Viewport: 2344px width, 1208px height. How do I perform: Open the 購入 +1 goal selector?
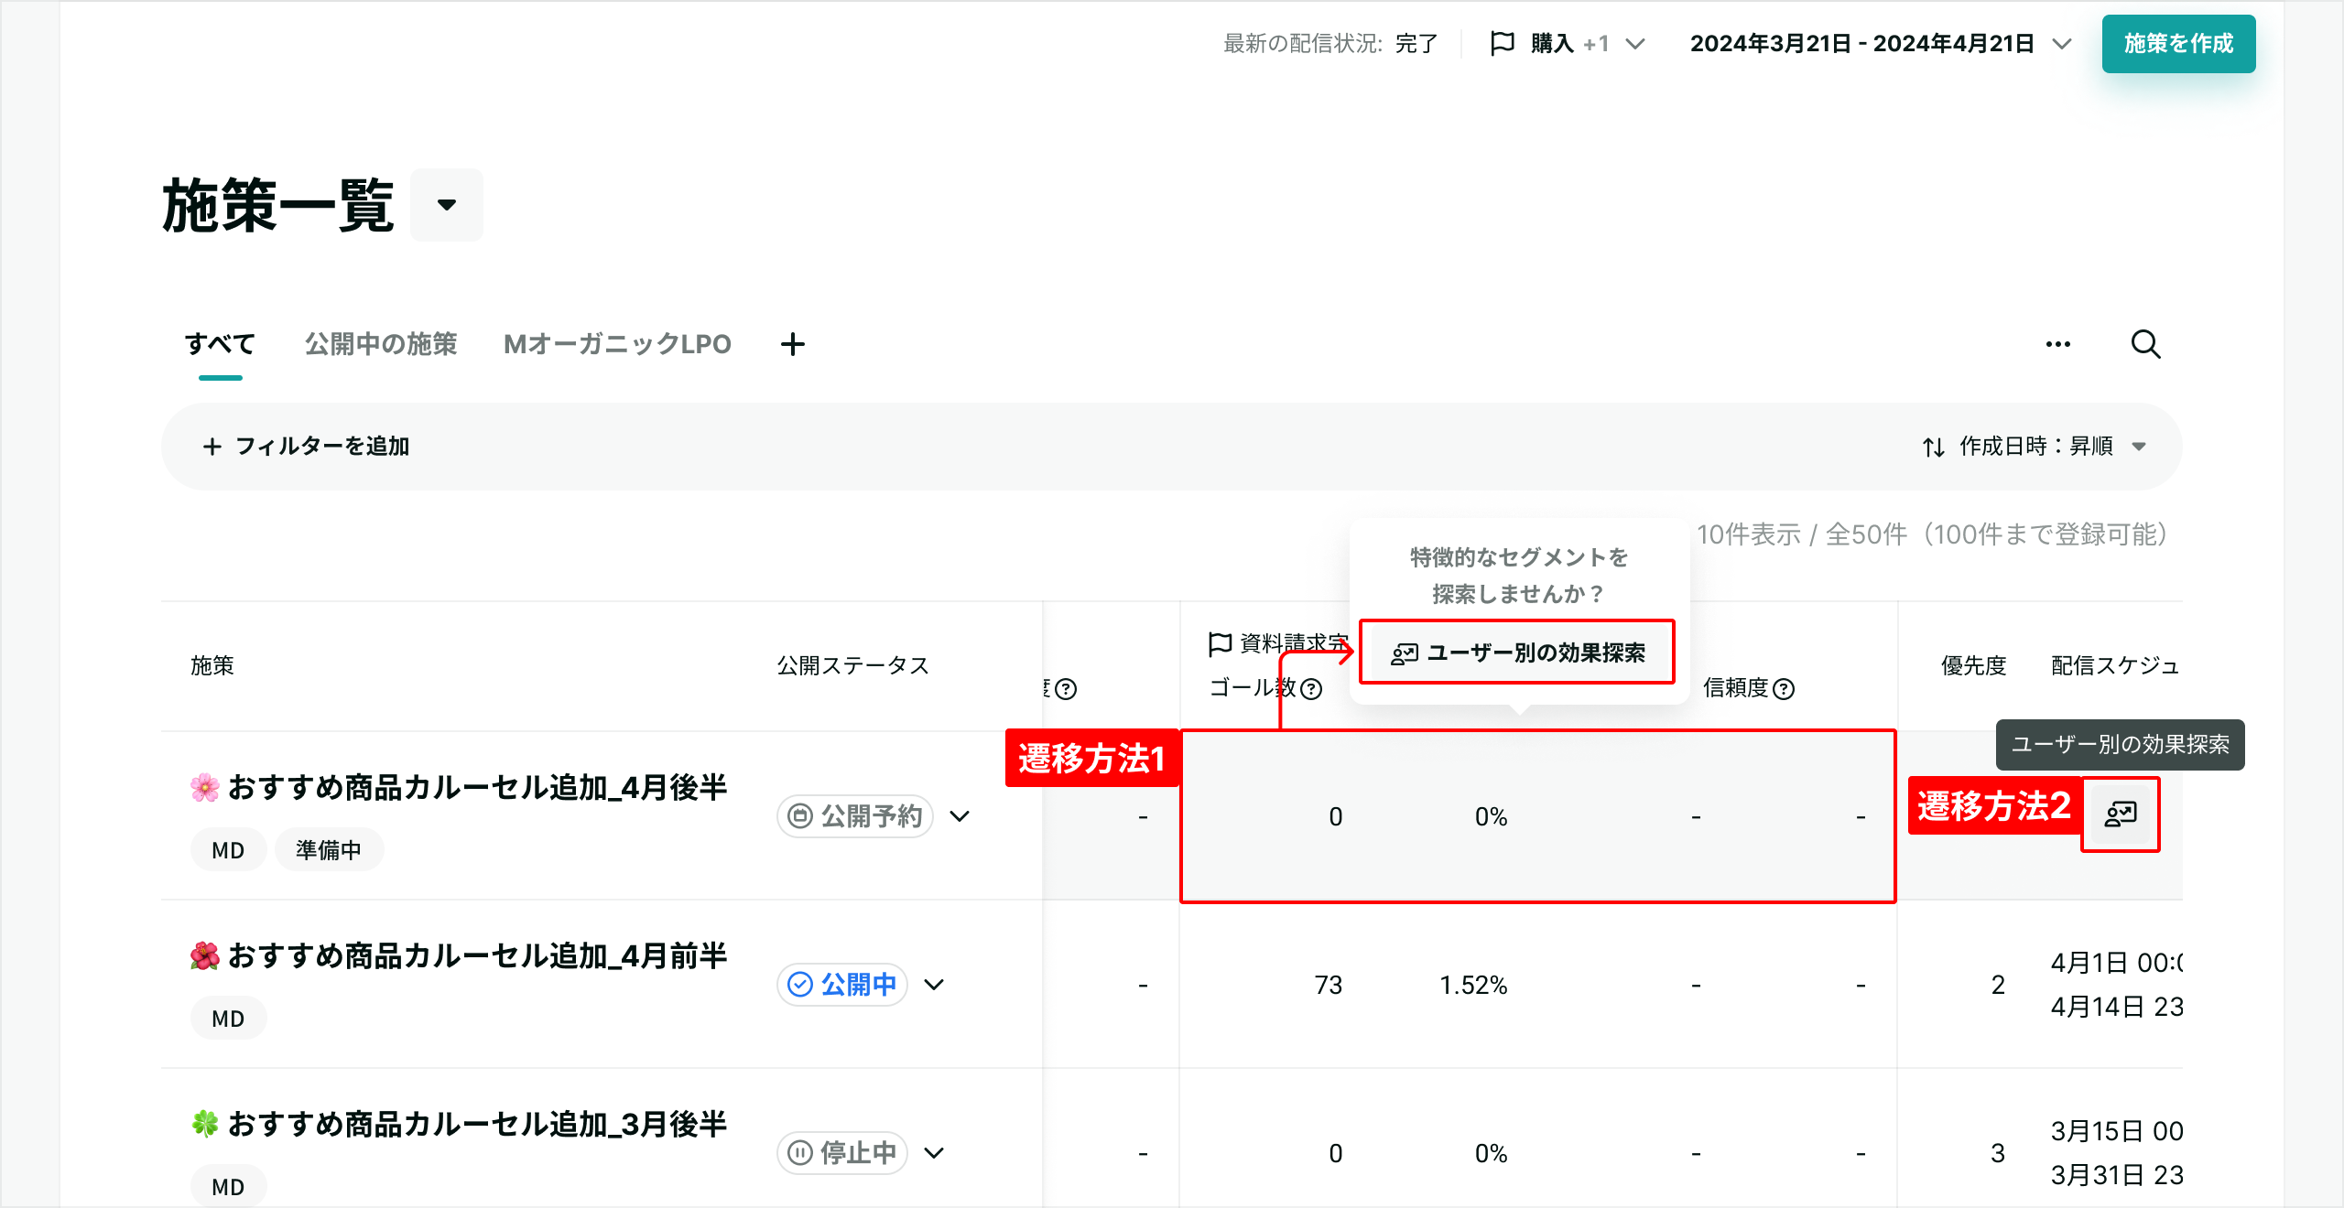tap(1568, 43)
